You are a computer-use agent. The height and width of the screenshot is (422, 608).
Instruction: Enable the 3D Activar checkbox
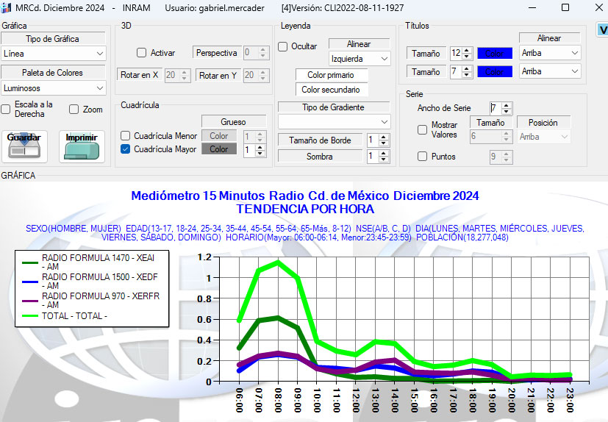[x=142, y=53]
